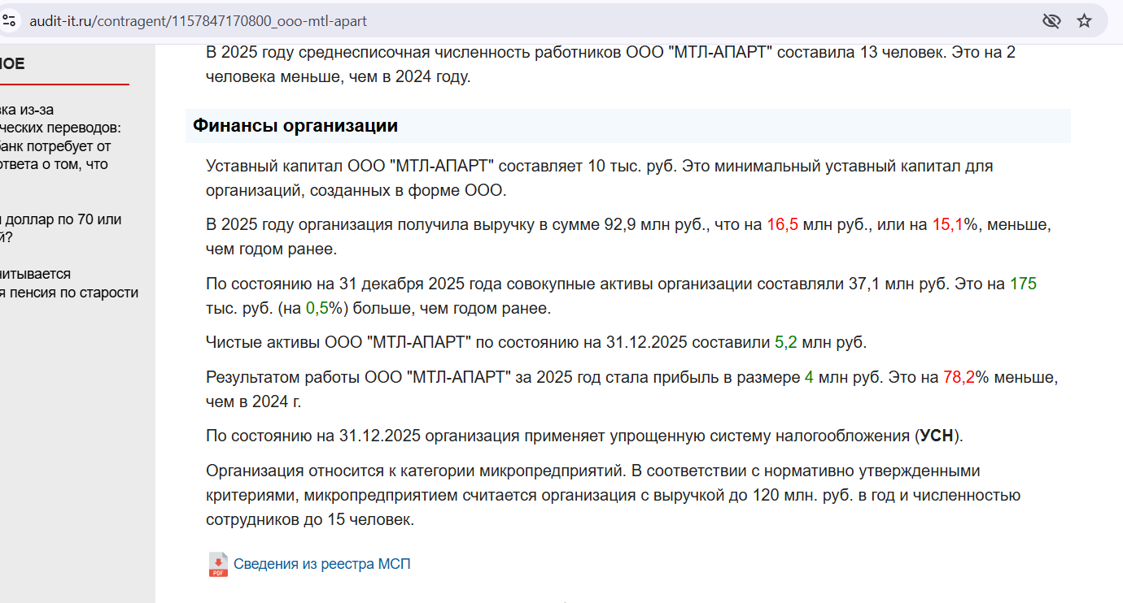Click the revenue figure 92,9 млн руб.

[x=655, y=225]
